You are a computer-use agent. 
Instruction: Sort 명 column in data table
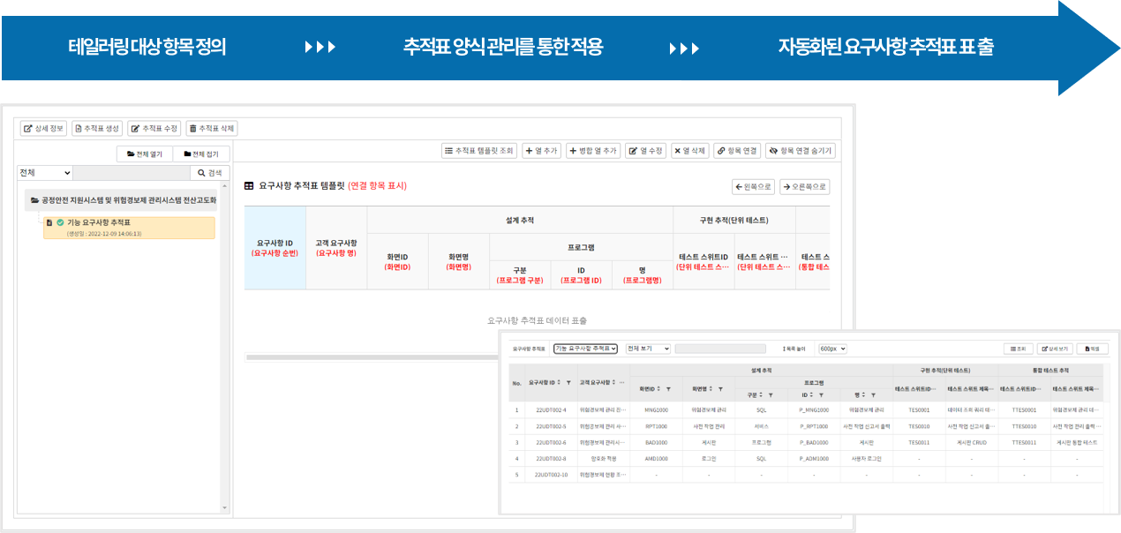[x=863, y=395]
